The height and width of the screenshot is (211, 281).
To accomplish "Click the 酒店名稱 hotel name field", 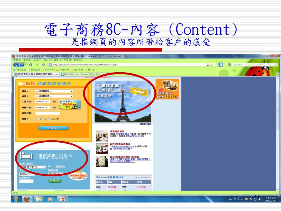I will 47,113.
